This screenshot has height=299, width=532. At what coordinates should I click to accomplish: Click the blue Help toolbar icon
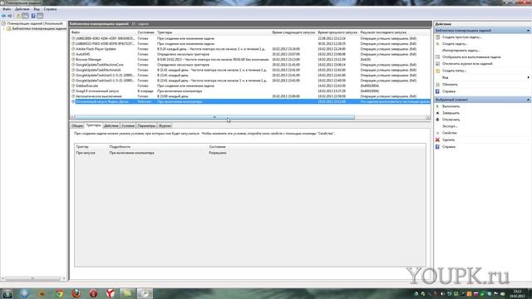tap(33, 16)
